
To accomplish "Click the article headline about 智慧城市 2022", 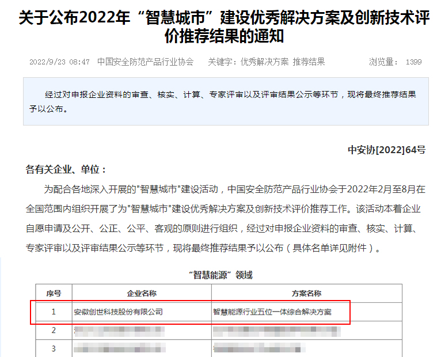I will tap(225, 27).
